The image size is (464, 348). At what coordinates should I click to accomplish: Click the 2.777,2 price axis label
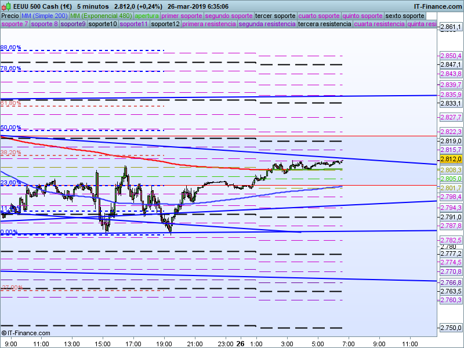pyautogui.click(x=451, y=253)
